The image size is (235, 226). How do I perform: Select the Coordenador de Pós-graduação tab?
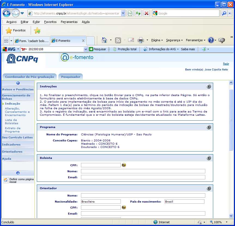(x=29, y=77)
